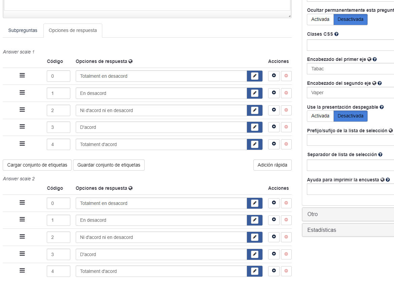Click 'Cargar conjunto de etiquetas' button
This screenshot has height=285, width=394.
37,165
